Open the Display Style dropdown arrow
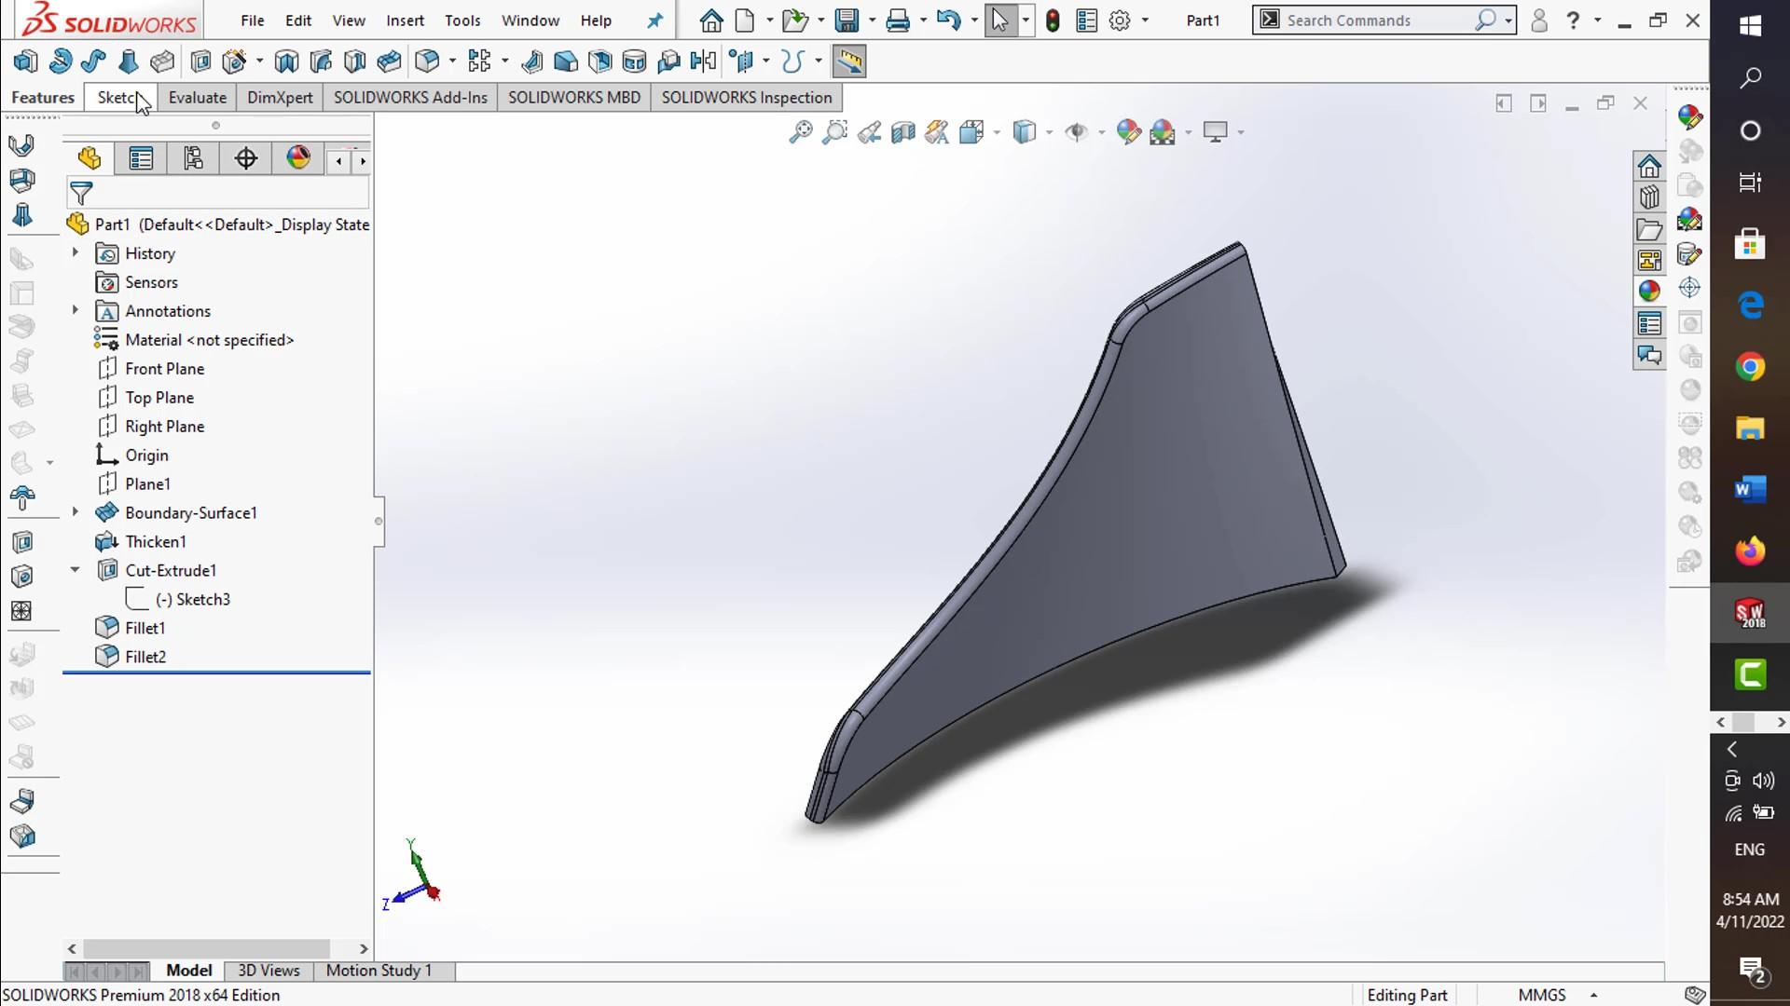Viewport: 1790px width, 1006px height. 1049,132
